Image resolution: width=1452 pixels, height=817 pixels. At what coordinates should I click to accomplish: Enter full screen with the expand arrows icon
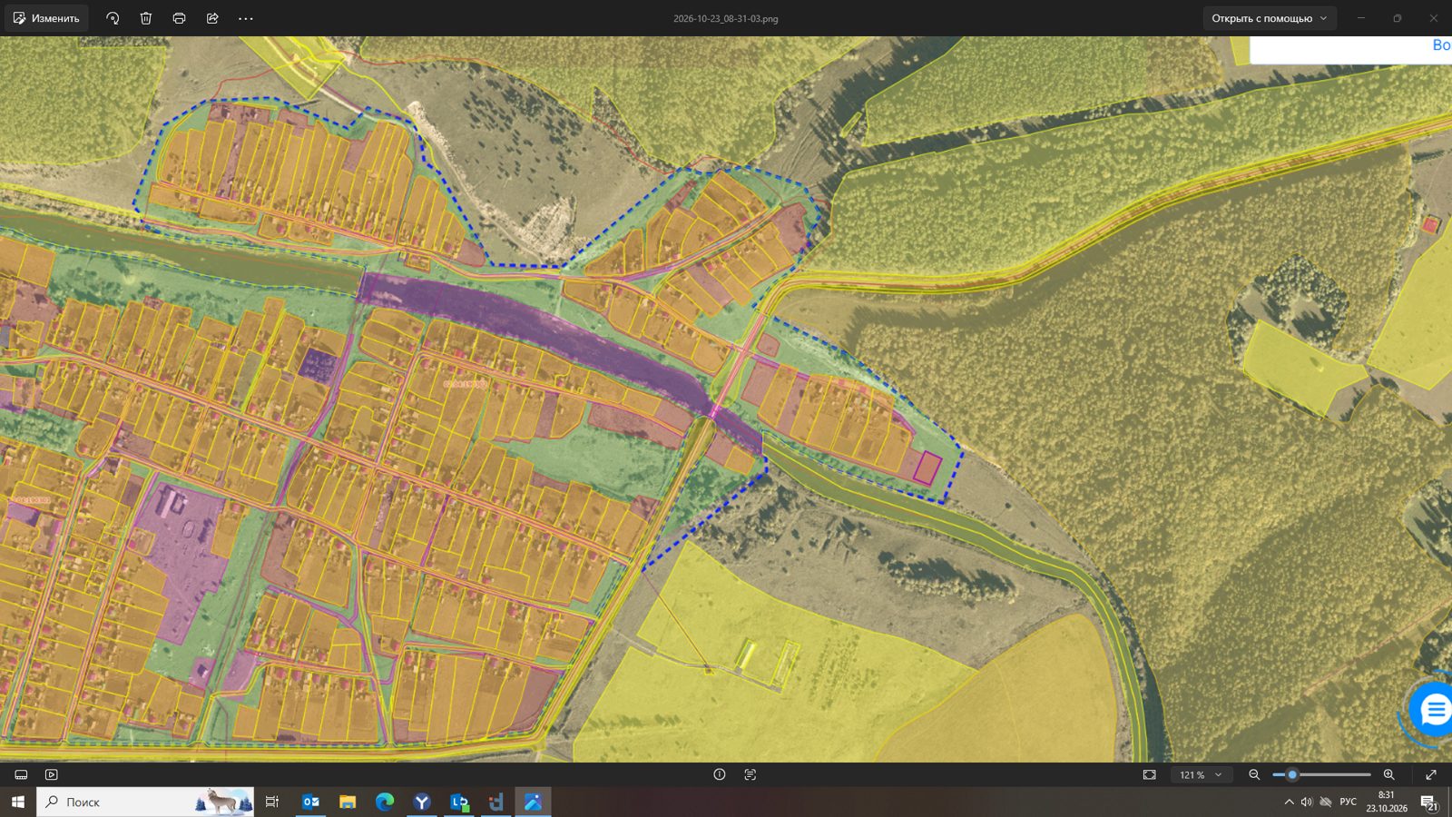click(1431, 774)
